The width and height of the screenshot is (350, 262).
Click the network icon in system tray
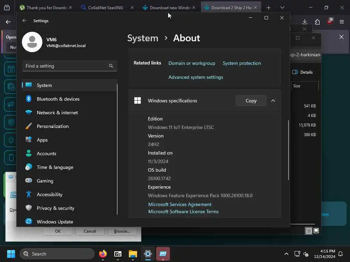[297, 254]
